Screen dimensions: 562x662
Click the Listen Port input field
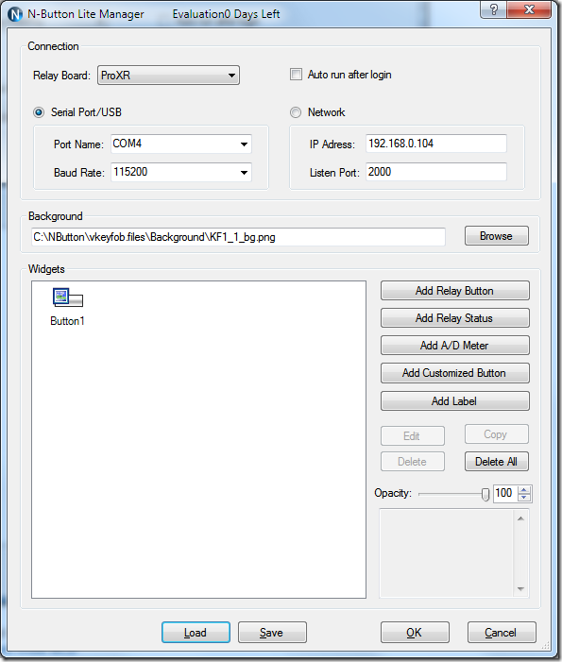[x=436, y=172]
